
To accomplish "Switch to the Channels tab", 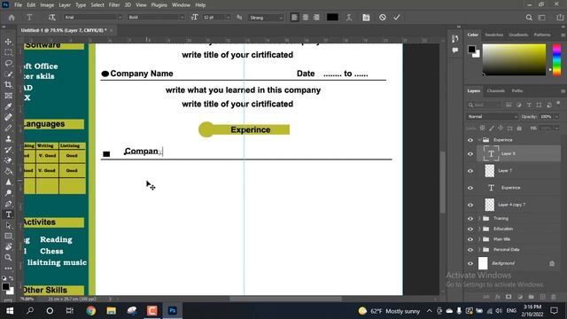I will click(x=495, y=90).
